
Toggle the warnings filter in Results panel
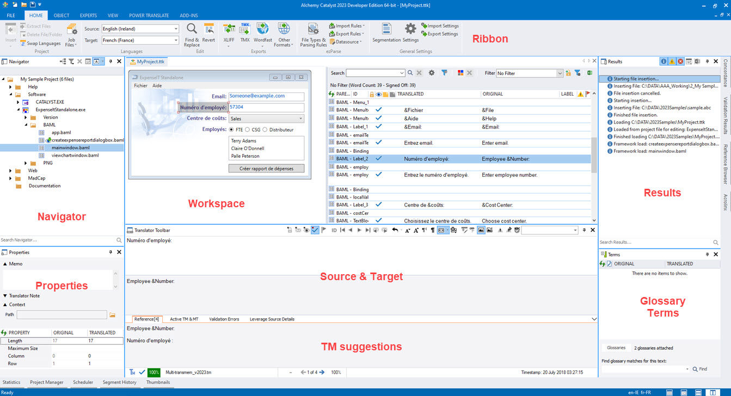[x=672, y=61]
